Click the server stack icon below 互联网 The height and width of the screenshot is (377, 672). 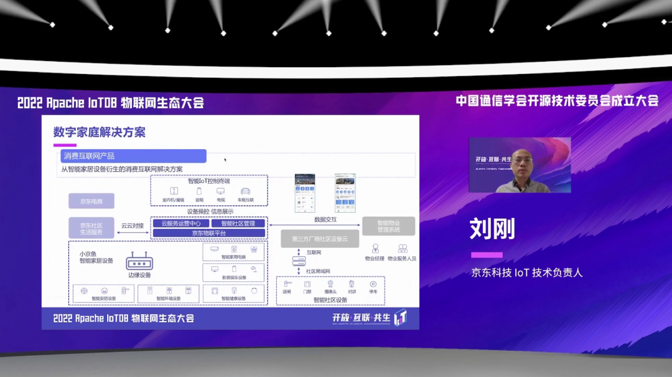[x=299, y=261]
